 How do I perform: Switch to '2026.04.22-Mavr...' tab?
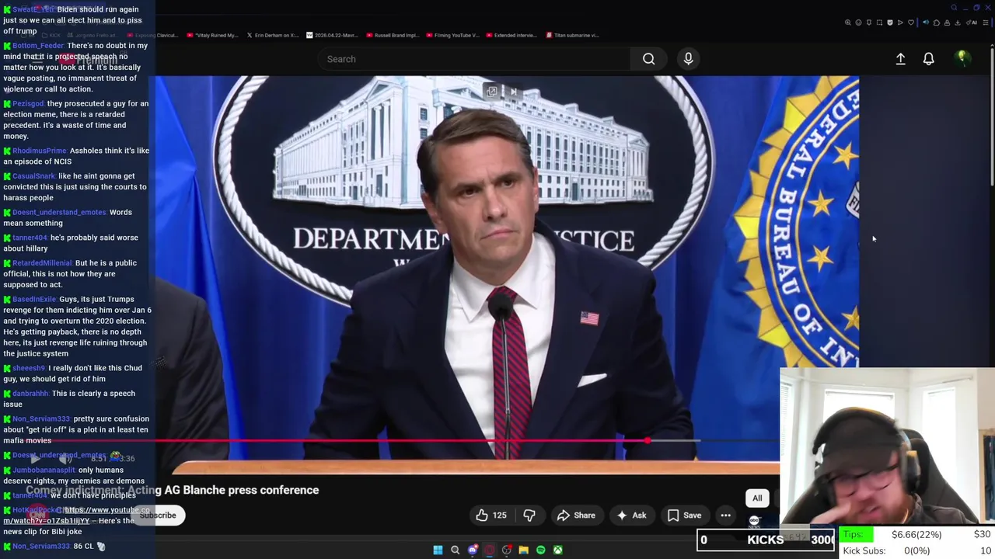tap(333, 35)
